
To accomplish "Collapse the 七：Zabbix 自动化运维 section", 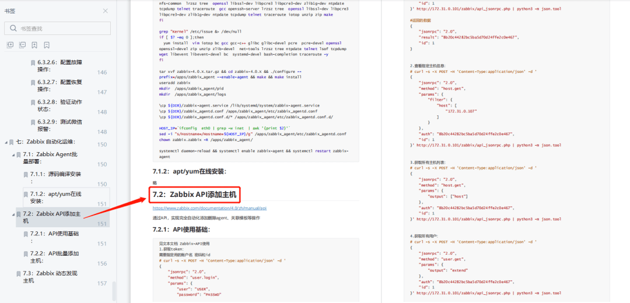I will (x=6, y=142).
